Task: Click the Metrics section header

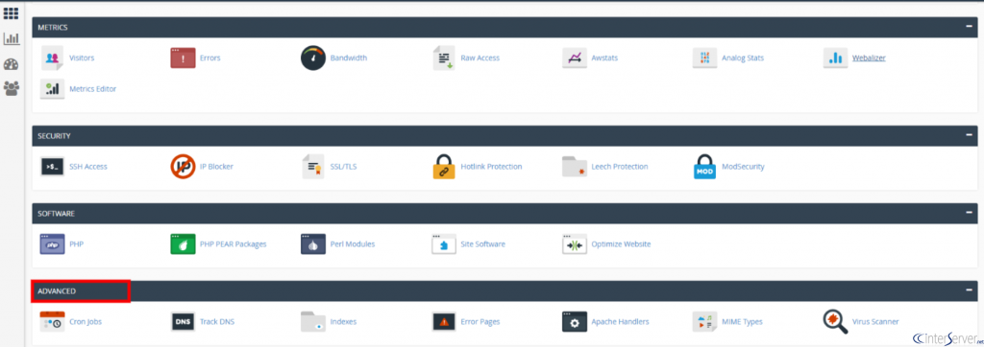Action: click(504, 28)
